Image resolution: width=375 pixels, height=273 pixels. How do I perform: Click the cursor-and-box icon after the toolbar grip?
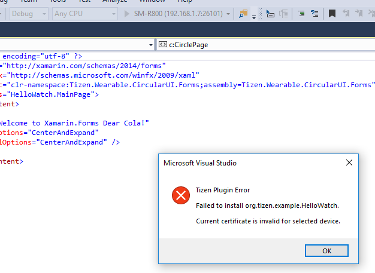(x=271, y=13)
